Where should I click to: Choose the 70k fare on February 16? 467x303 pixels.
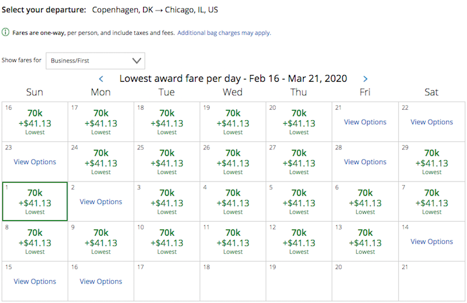pos(35,122)
